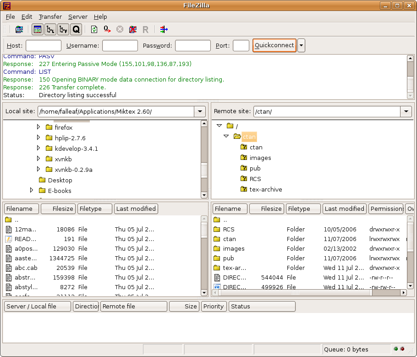417x357 pixels.
Task: Open the Local site path dropdown
Action: point(200,111)
